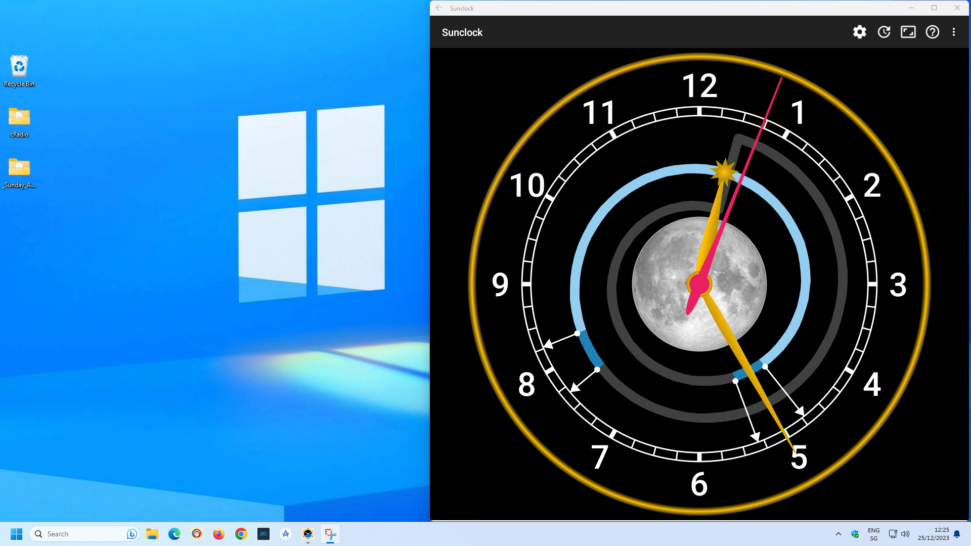Open File Explorer from the taskbar

coord(152,534)
